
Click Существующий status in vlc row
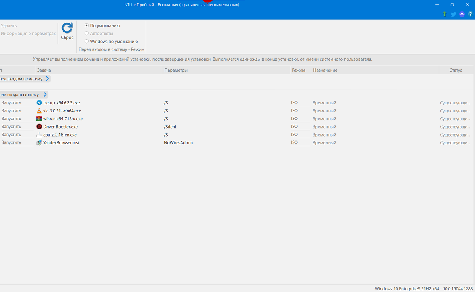pyautogui.click(x=455, y=111)
